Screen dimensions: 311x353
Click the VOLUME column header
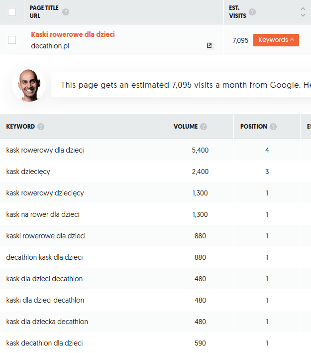click(x=186, y=127)
